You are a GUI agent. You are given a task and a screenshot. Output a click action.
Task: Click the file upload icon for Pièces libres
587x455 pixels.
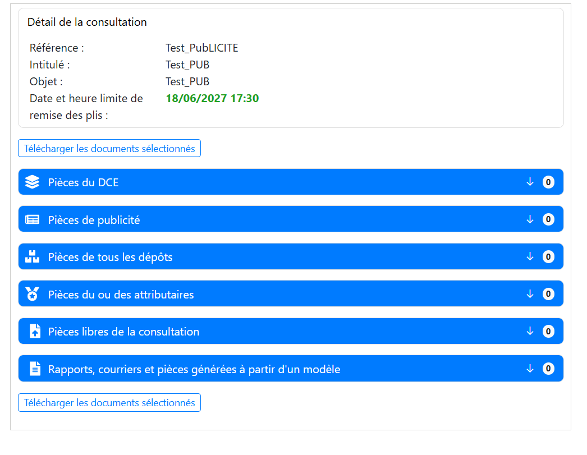[x=35, y=332]
